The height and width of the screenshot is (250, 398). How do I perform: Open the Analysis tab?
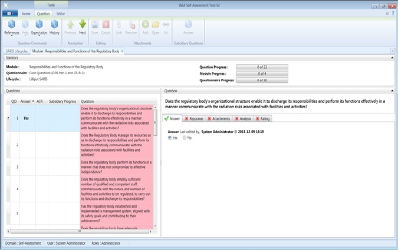click(243, 119)
